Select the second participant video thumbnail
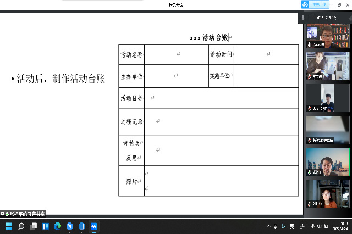 (x=327, y=66)
